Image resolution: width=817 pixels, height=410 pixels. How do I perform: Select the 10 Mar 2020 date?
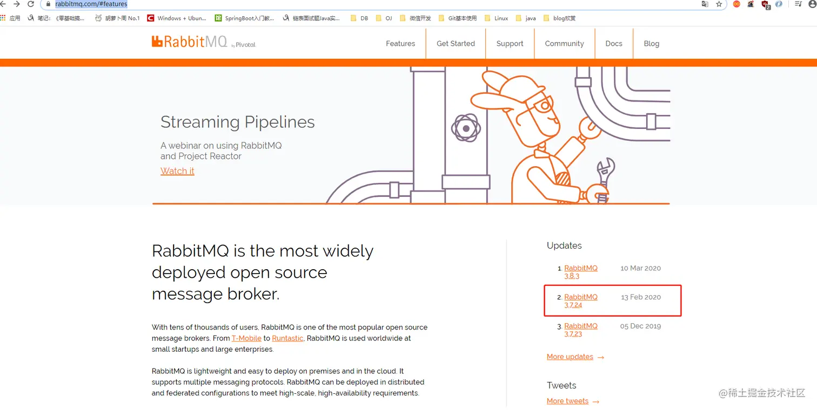coord(640,268)
